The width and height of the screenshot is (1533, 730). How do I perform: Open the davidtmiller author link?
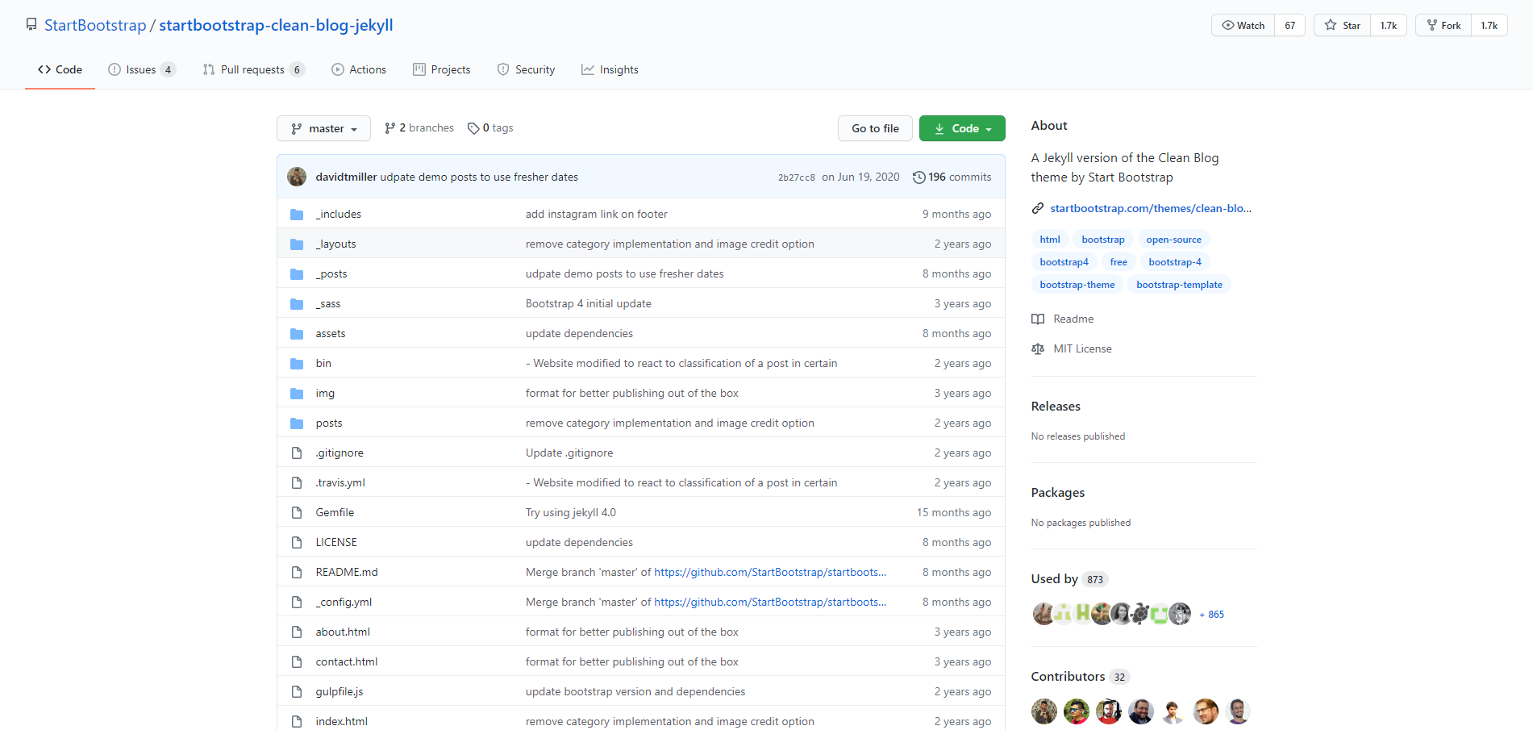tap(346, 177)
